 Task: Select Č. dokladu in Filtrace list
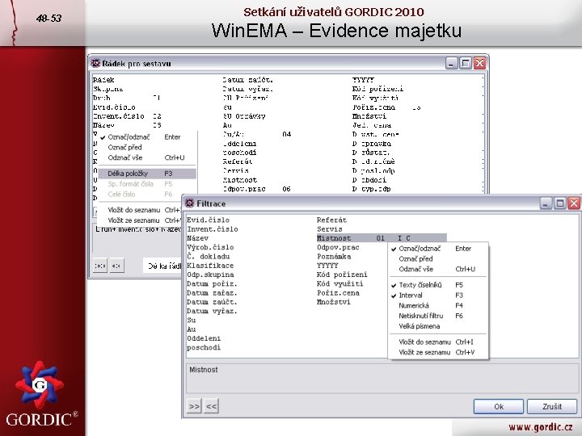pos(209,257)
